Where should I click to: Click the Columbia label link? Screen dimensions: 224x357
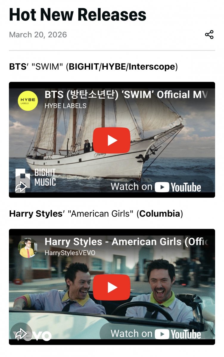[160, 214]
